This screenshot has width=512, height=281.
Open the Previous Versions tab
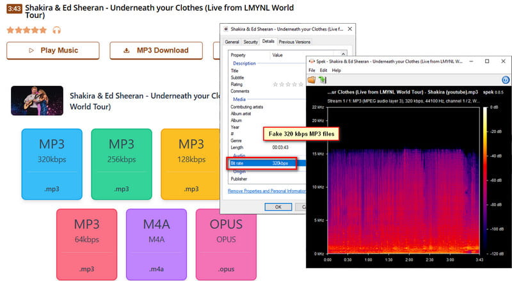pyautogui.click(x=294, y=42)
